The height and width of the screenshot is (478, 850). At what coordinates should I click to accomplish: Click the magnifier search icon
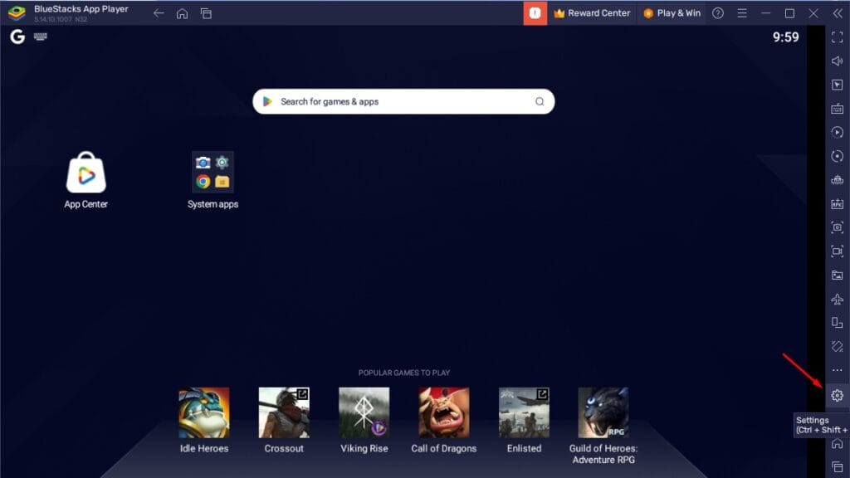coord(540,101)
